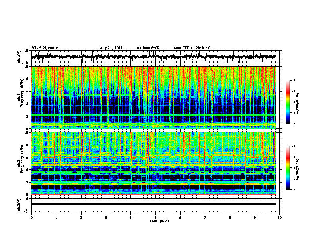Click the "4" kHz tick of ch.2 spectrogram
Viewport: 315px width, 244px height.
[28, 170]
